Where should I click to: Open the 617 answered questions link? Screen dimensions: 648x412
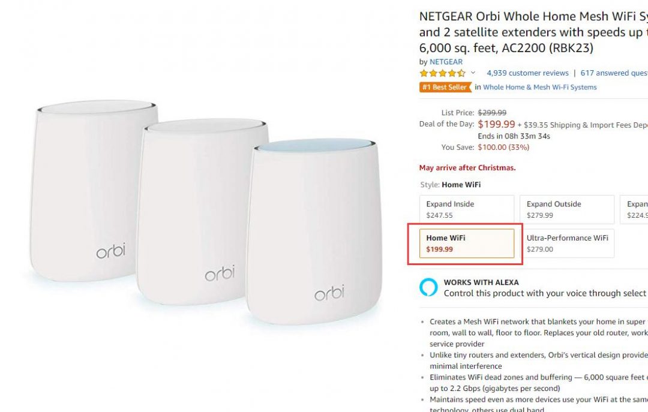(x=613, y=73)
